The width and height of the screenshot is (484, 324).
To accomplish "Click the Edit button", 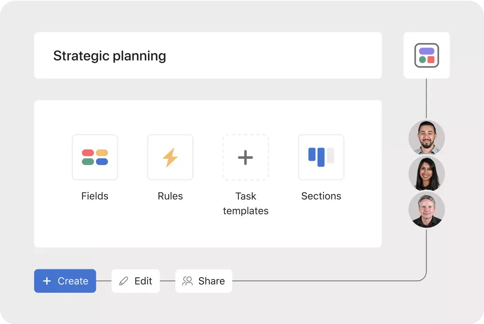I will (x=136, y=281).
